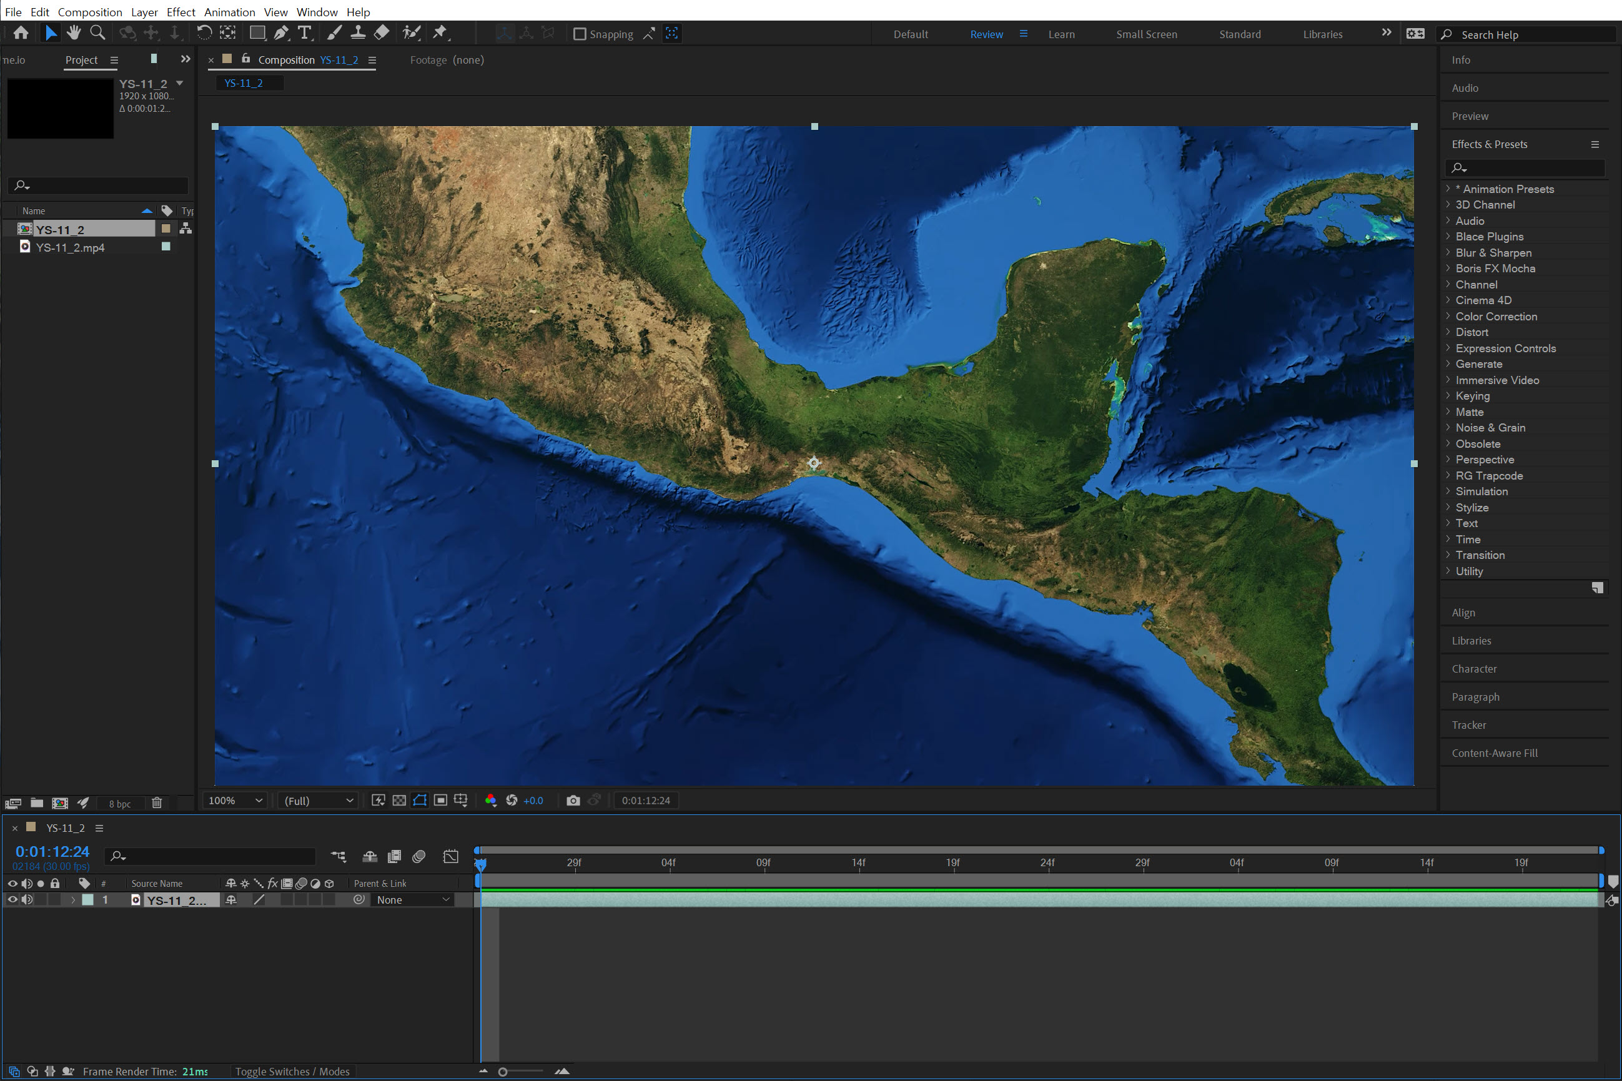This screenshot has width=1622, height=1081.
Task: Adjust the timeline zoom slider
Action: (x=503, y=1072)
